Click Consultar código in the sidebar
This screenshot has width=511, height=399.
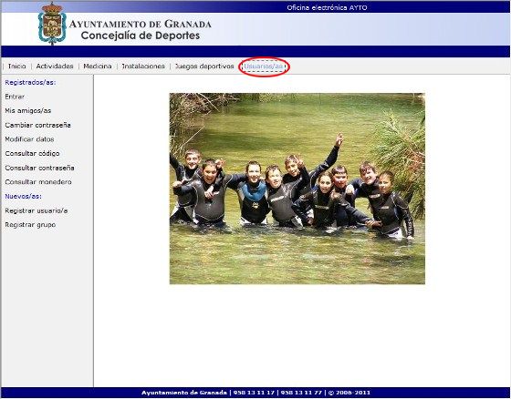[x=32, y=153]
